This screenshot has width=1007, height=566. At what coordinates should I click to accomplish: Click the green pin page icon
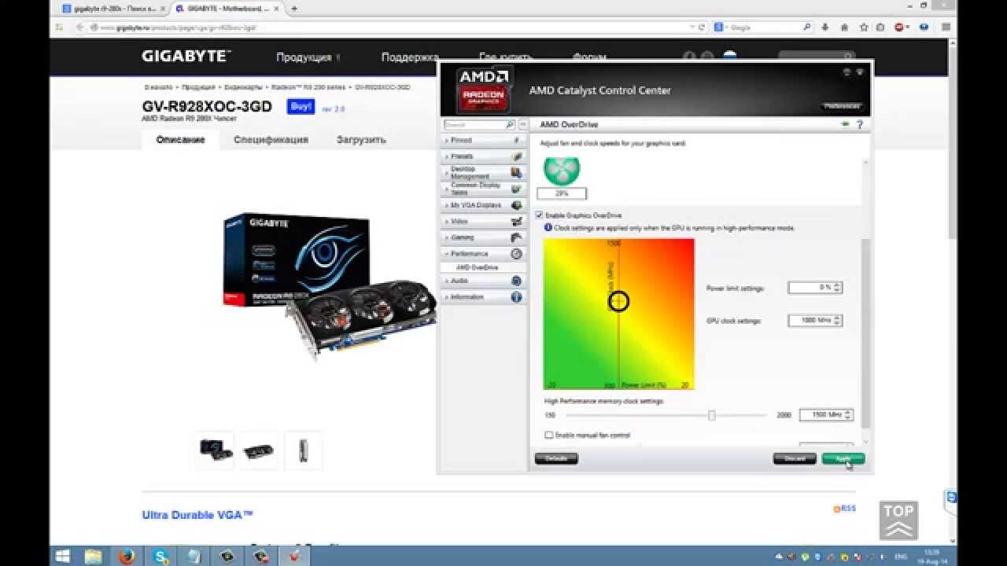tap(846, 124)
